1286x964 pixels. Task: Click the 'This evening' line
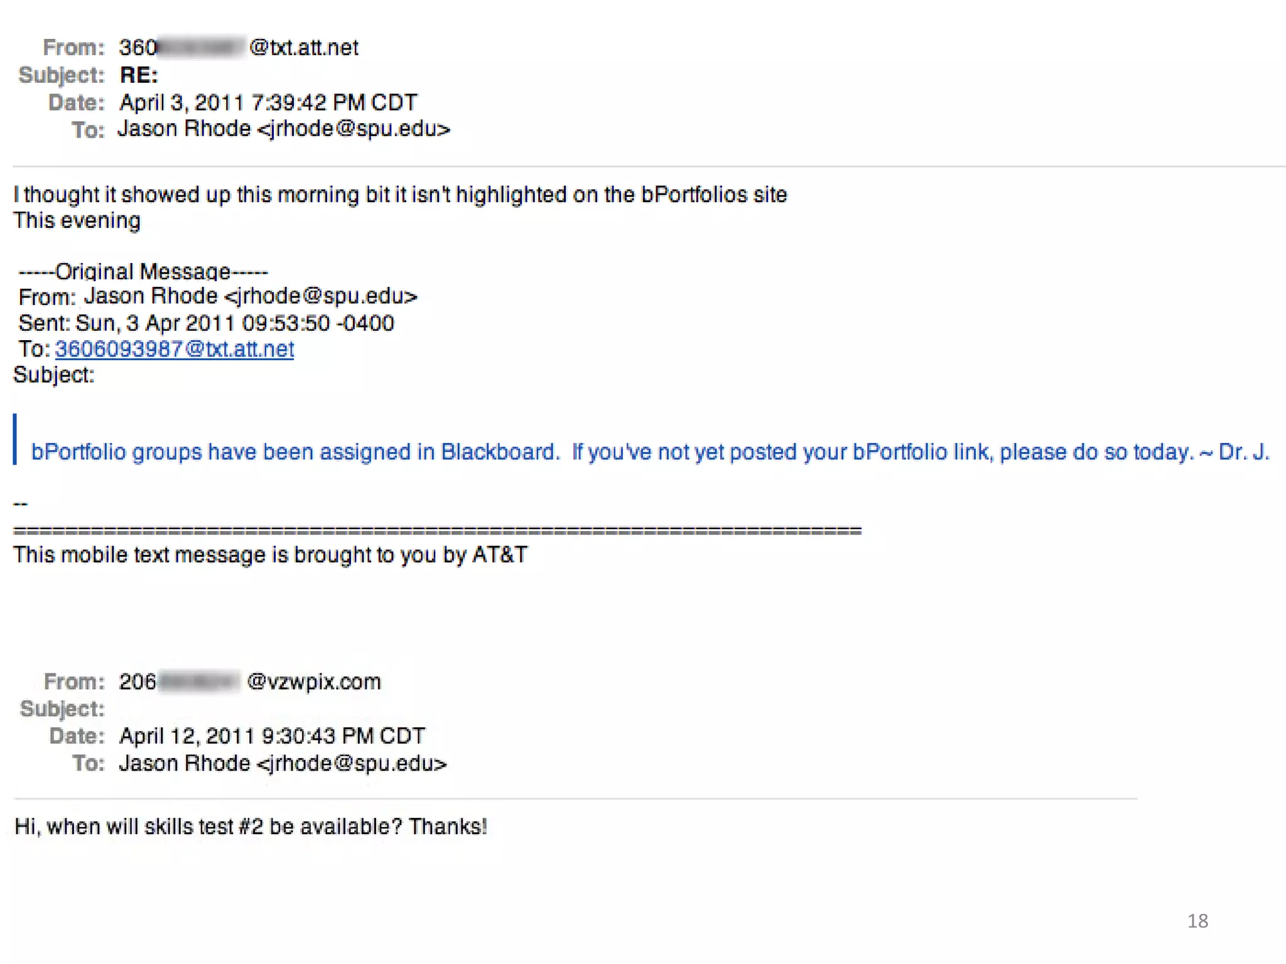pyautogui.click(x=77, y=220)
